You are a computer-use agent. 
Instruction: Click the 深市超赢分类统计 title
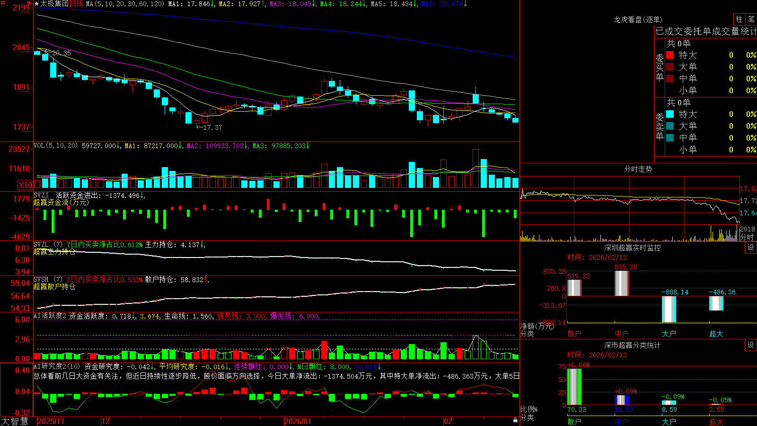pos(633,345)
